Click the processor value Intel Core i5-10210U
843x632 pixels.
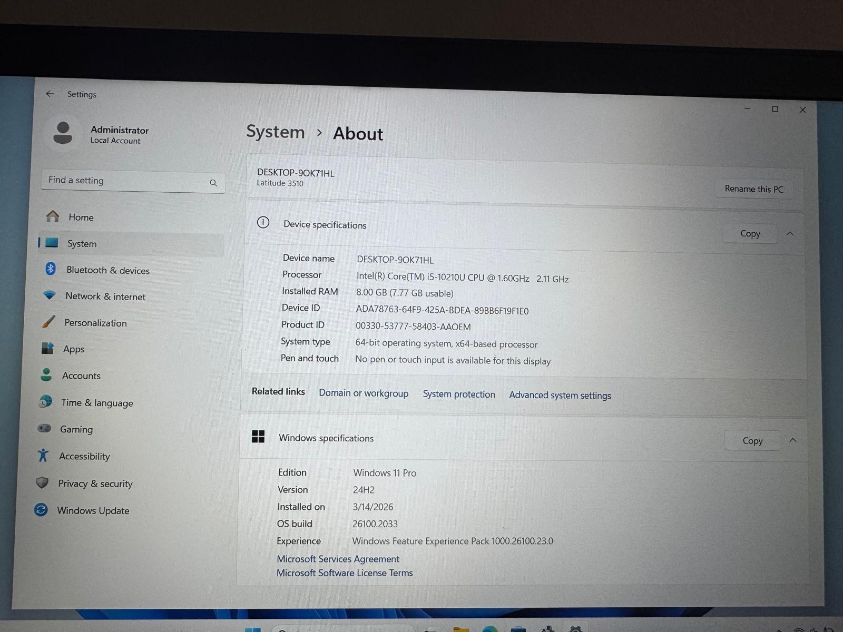pos(463,278)
